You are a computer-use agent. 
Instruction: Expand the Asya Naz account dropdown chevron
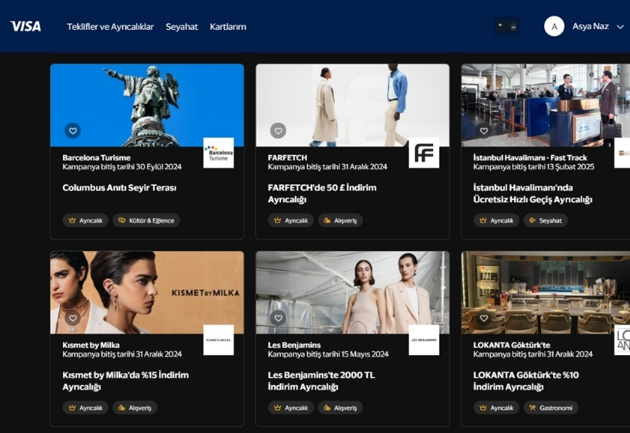click(620, 27)
